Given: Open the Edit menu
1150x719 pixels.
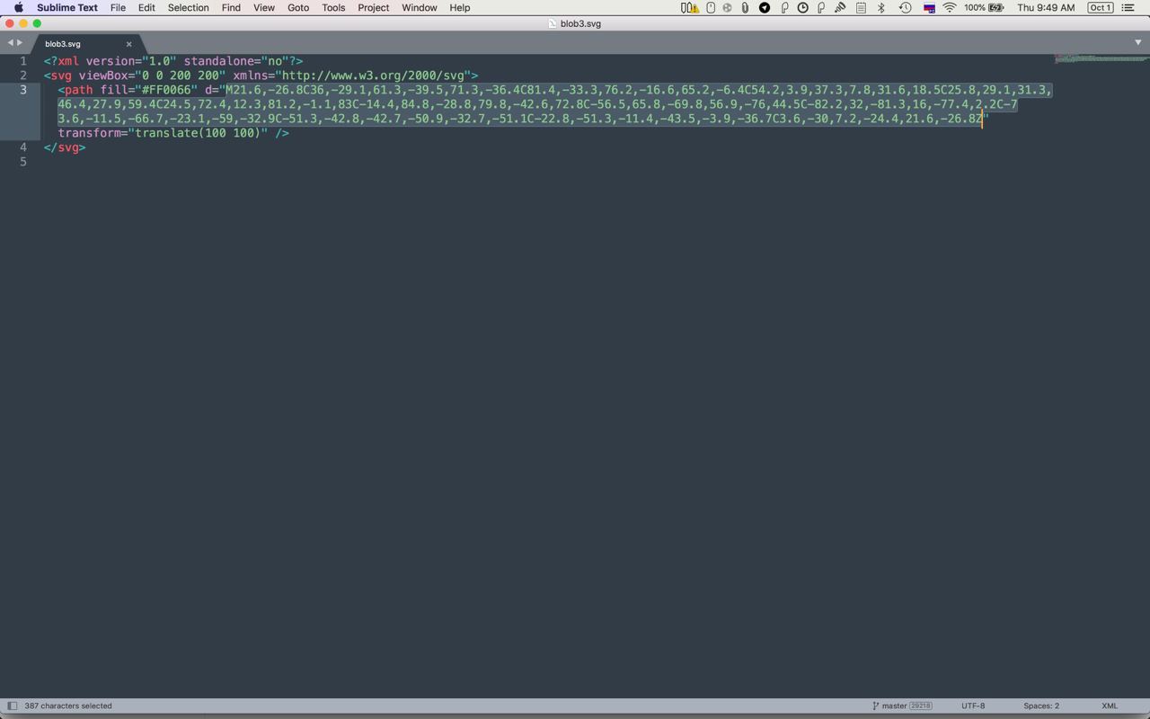Looking at the screenshot, I should [x=146, y=7].
